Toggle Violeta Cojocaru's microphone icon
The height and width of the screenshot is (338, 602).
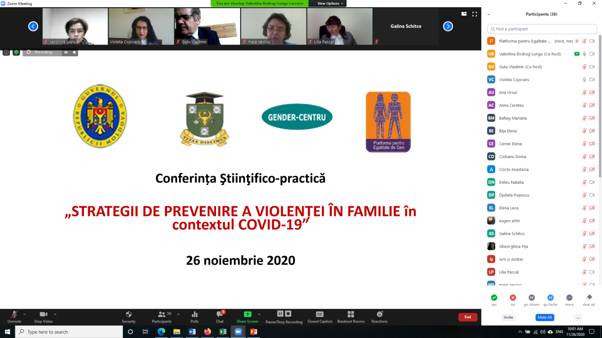point(584,79)
